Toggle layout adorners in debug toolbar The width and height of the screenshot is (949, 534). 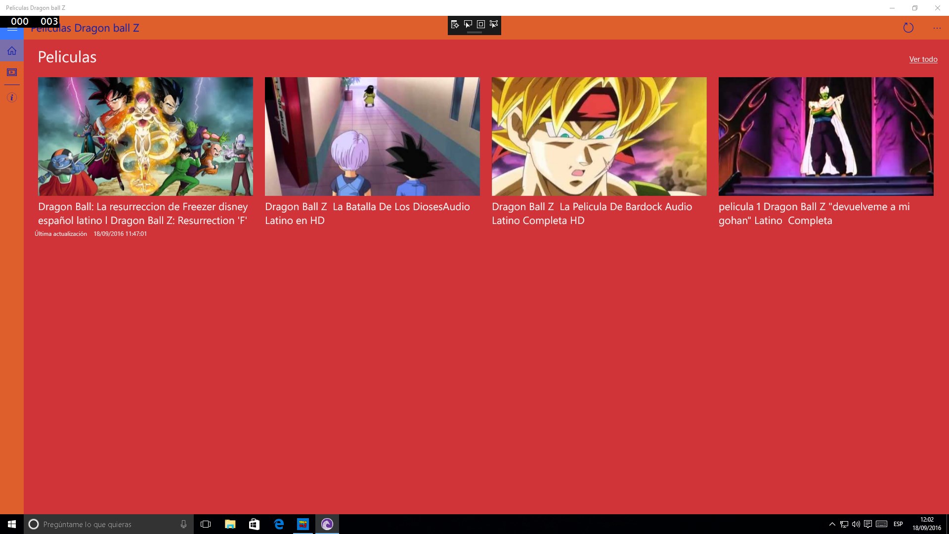pos(480,24)
